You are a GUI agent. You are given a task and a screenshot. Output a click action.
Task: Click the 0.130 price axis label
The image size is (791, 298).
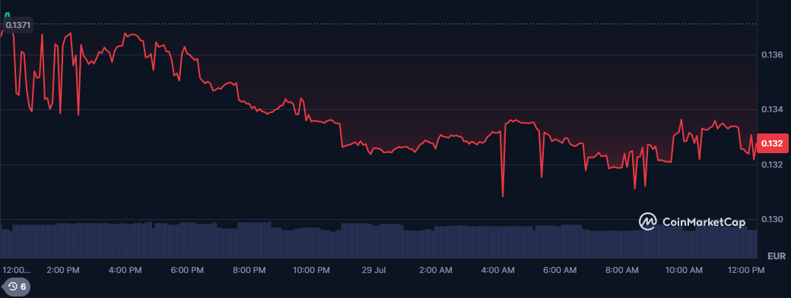tap(771, 220)
